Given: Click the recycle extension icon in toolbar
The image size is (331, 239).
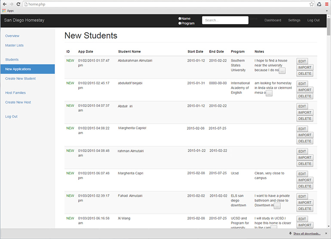Looking at the screenshot, I should 319,4.
